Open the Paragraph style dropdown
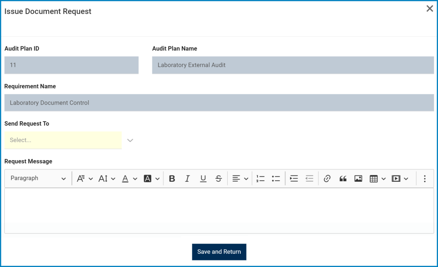 click(37, 178)
